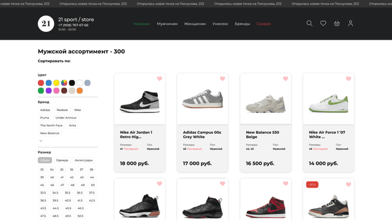Open the Женщинам menu item

tap(195, 24)
